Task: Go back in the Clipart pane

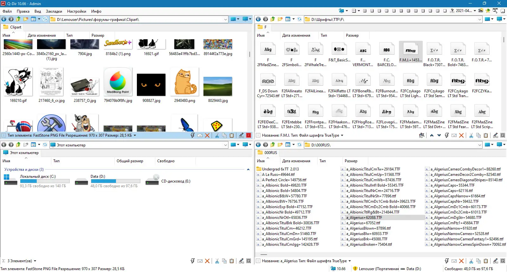Action: point(4,19)
